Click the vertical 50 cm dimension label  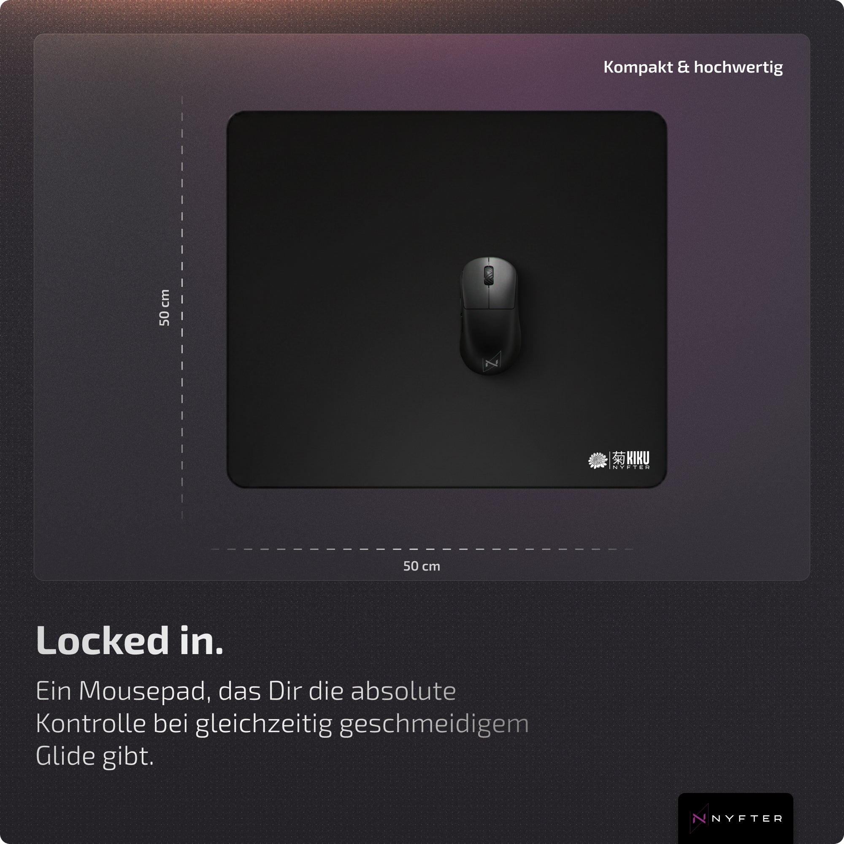164,308
